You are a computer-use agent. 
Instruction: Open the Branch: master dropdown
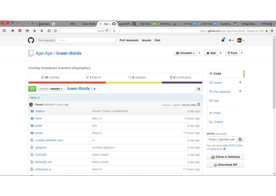pyautogui.click(x=51, y=89)
